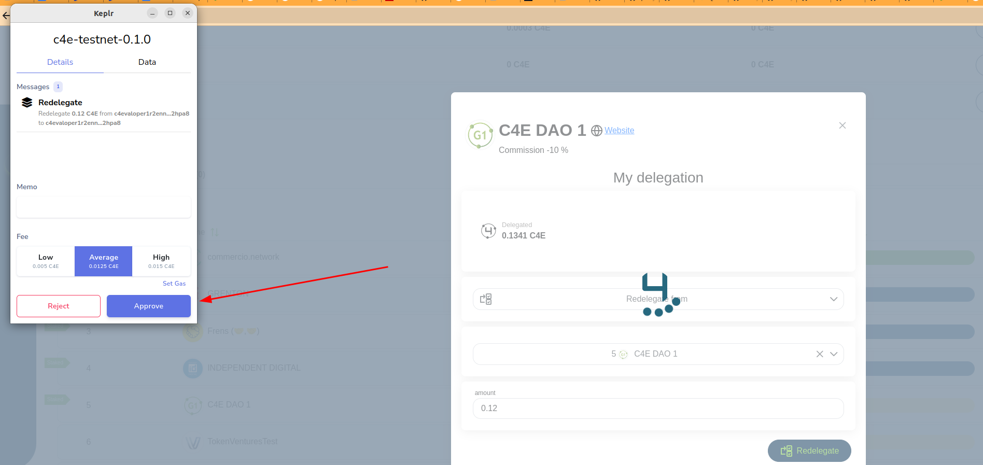Click the globe icon beside Website
This screenshot has width=983, height=465.
pyautogui.click(x=597, y=131)
